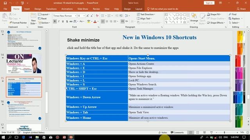This screenshot has width=250, height=140.
Task: Start slide show from status bar
Action: click(211, 132)
